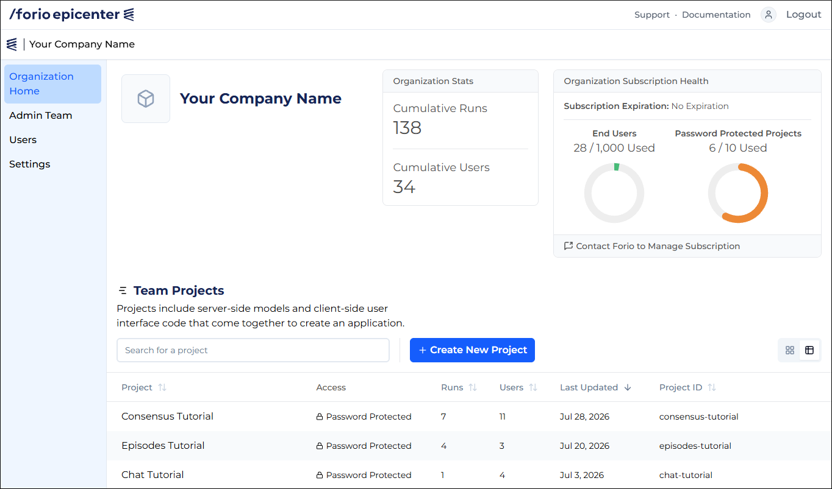Click the End Users usage donut chart
The width and height of the screenshot is (832, 489).
click(x=614, y=193)
